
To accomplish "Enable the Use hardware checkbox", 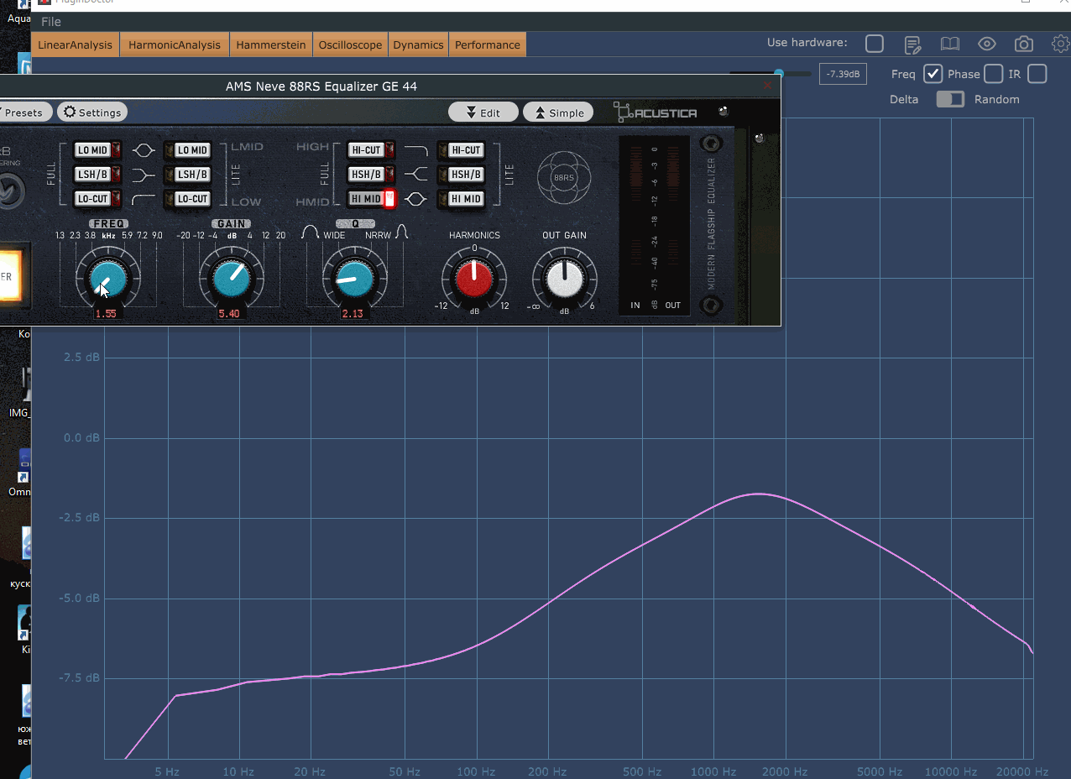I will [874, 44].
